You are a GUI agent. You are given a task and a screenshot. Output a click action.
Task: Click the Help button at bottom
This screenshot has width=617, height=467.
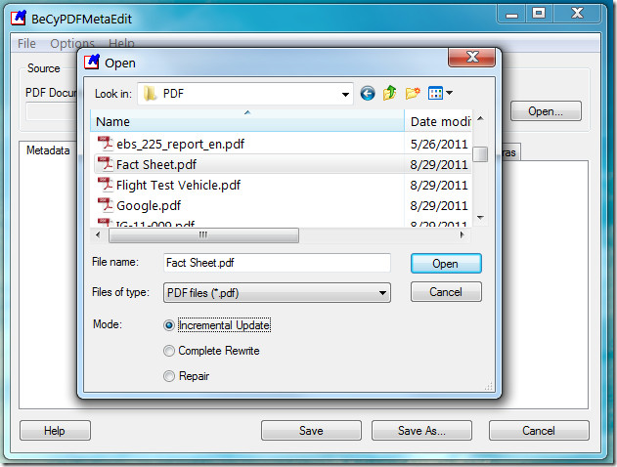(x=55, y=431)
